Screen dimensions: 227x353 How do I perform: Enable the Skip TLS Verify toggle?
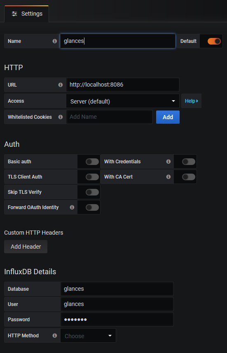click(92, 192)
